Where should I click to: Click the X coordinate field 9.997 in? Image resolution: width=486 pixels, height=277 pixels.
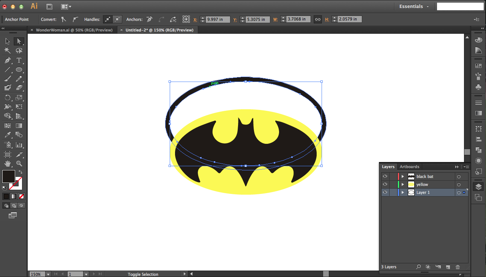click(218, 19)
